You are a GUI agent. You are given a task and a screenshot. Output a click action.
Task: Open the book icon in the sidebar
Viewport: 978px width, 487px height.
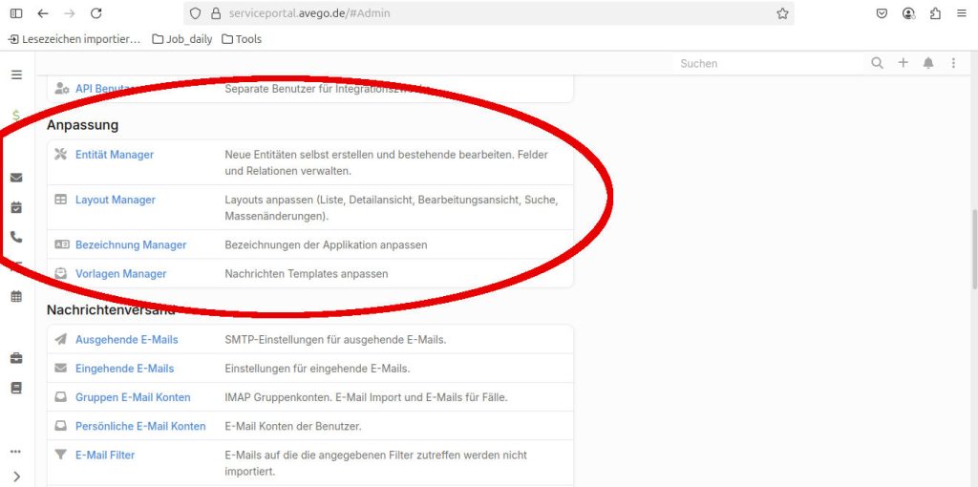pyautogui.click(x=16, y=388)
